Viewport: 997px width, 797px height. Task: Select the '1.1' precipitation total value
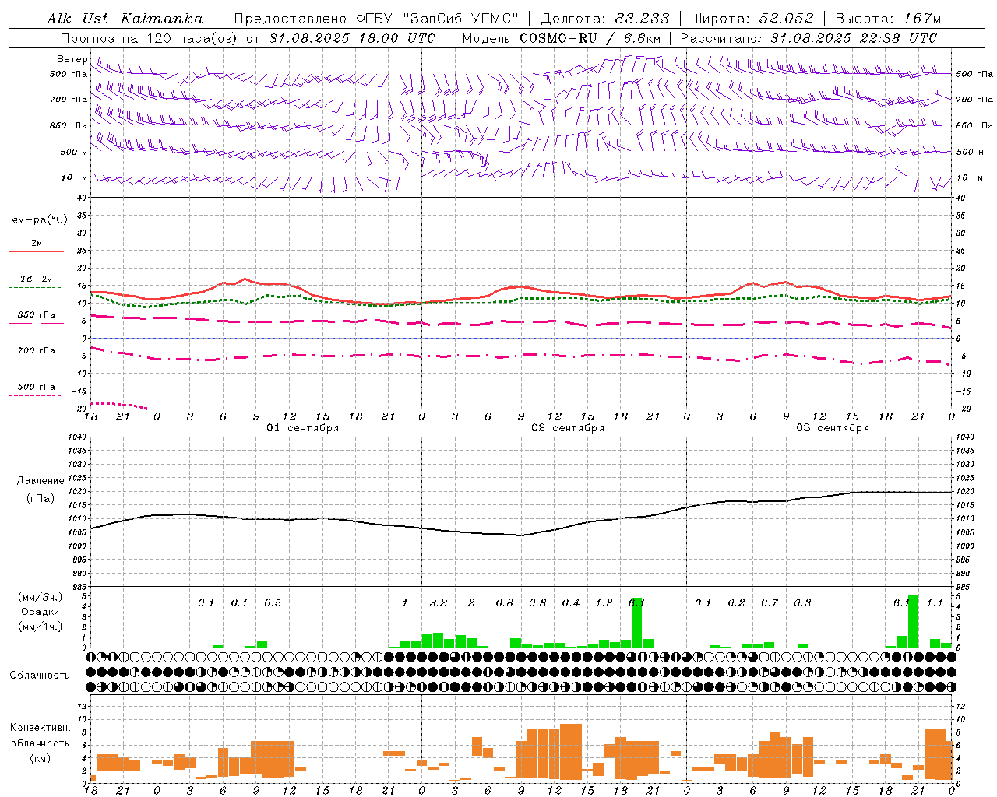click(935, 602)
